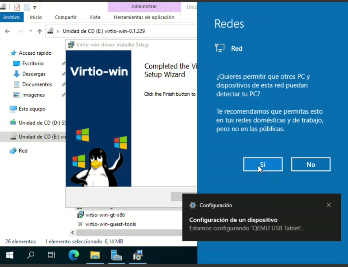
Task: Switch to the Vista ribbon tab
Action: click(95, 17)
